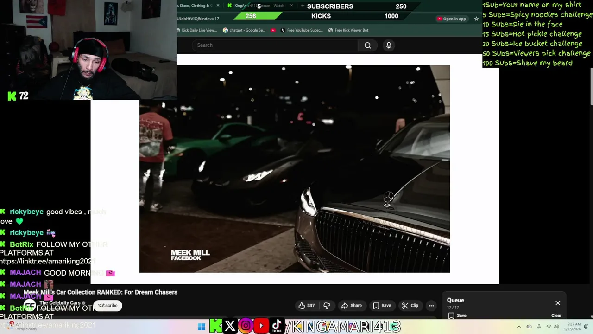
Task: Save the queue as playlist
Action: [457, 315]
